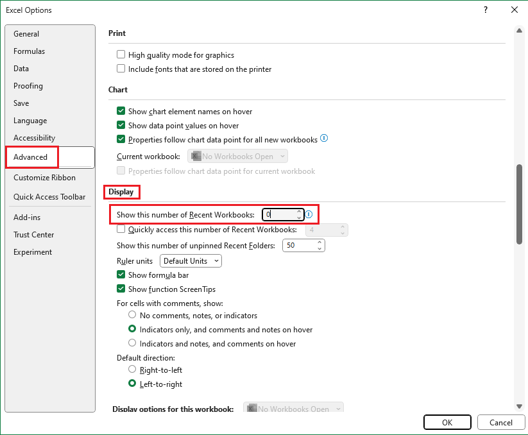Screen dimensions: 528x435
Task: Click the unpinned Recent Folders number field
Action: coord(300,246)
